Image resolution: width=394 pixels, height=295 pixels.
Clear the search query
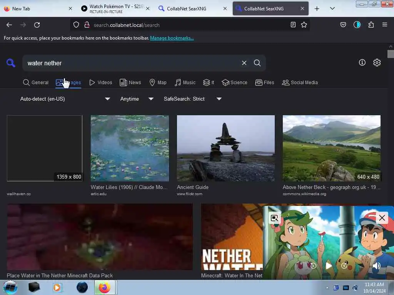tap(244, 63)
